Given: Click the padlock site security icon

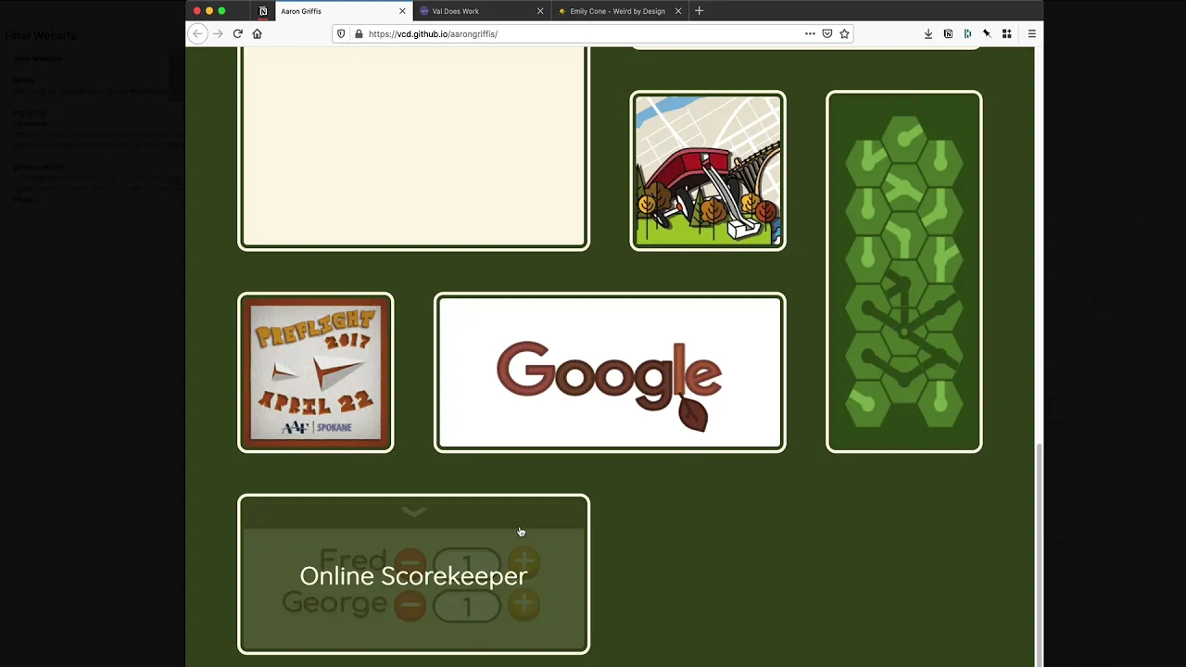Looking at the screenshot, I should point(359,33).
